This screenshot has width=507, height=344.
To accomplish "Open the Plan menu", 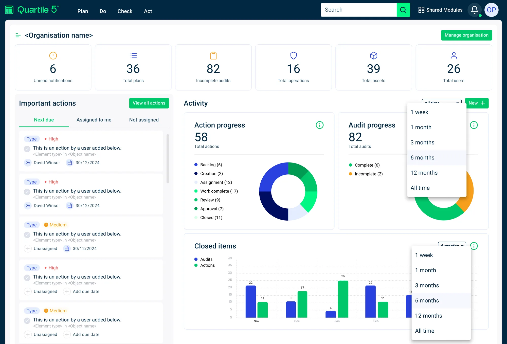I will [x=83, y=11].
